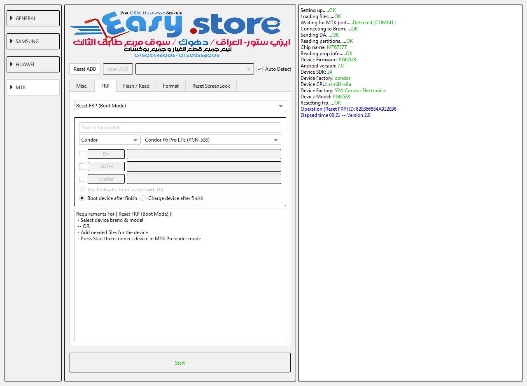Enable the Scatter file checkbox
This screenshot has height=386, width=527.
tap(82, 179)
